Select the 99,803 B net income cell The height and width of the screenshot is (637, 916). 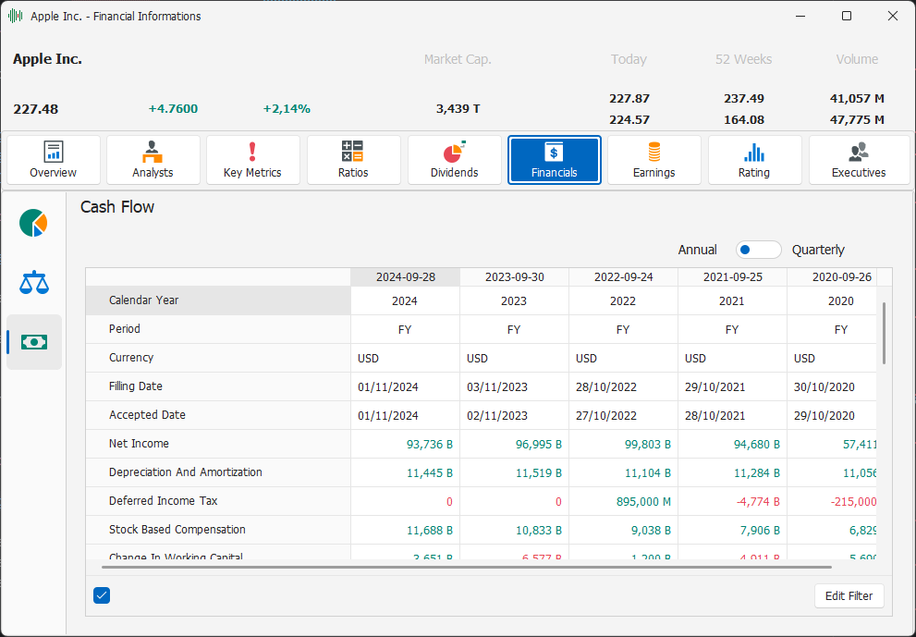[x=623, y=444]
